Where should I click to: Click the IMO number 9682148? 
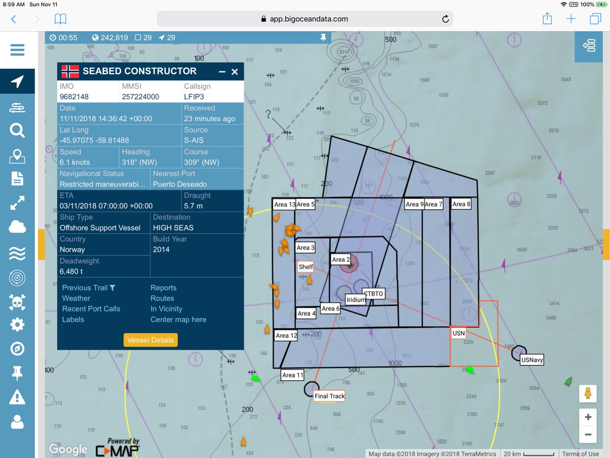pos(74,97)
